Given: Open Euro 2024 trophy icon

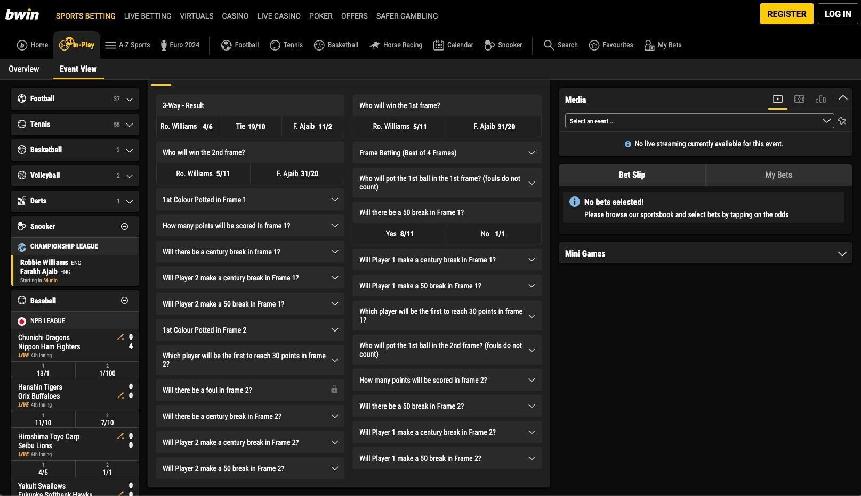Looking at the screenshot, I should [x=164, y=45].
